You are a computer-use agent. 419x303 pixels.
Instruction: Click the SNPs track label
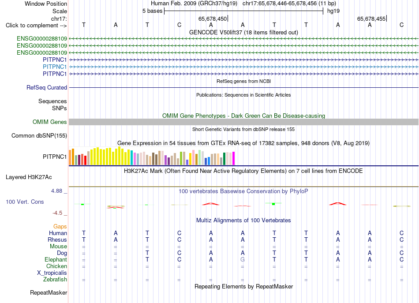tap(60, 108)
